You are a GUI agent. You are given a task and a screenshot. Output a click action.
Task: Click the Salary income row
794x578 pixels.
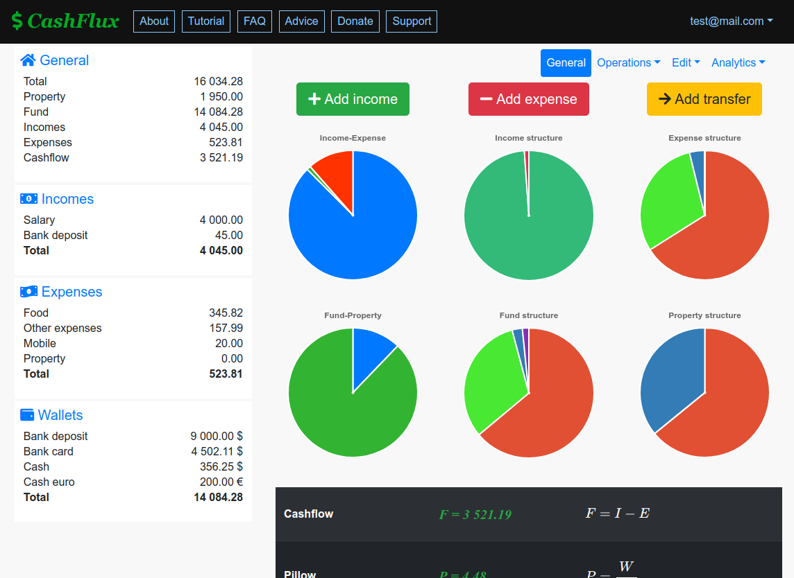133,220
